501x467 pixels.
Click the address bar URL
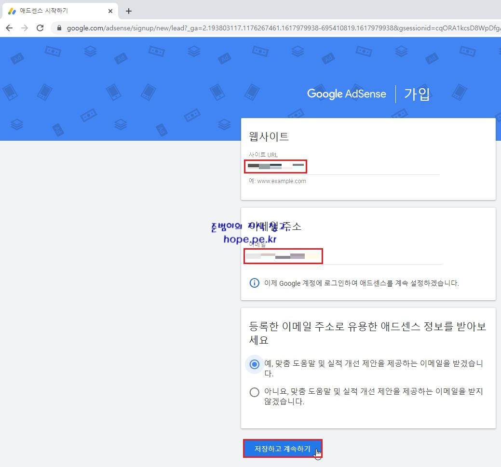coord(283,28)
